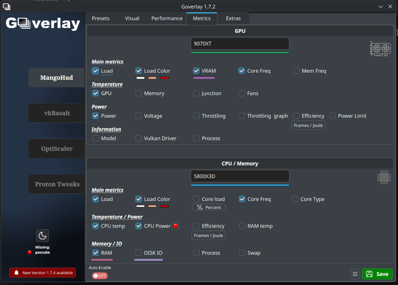Change the lavender DISK IO color swatch

[148, 260]
